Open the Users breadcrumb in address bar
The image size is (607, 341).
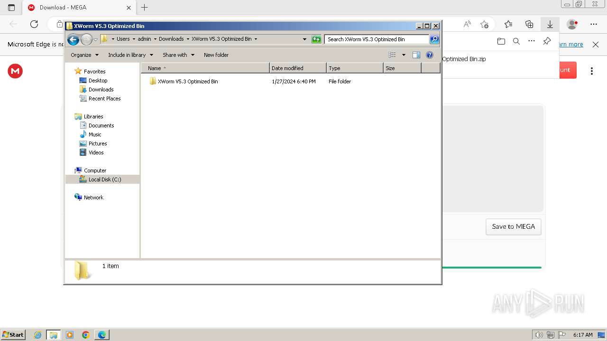coord(123,39)
